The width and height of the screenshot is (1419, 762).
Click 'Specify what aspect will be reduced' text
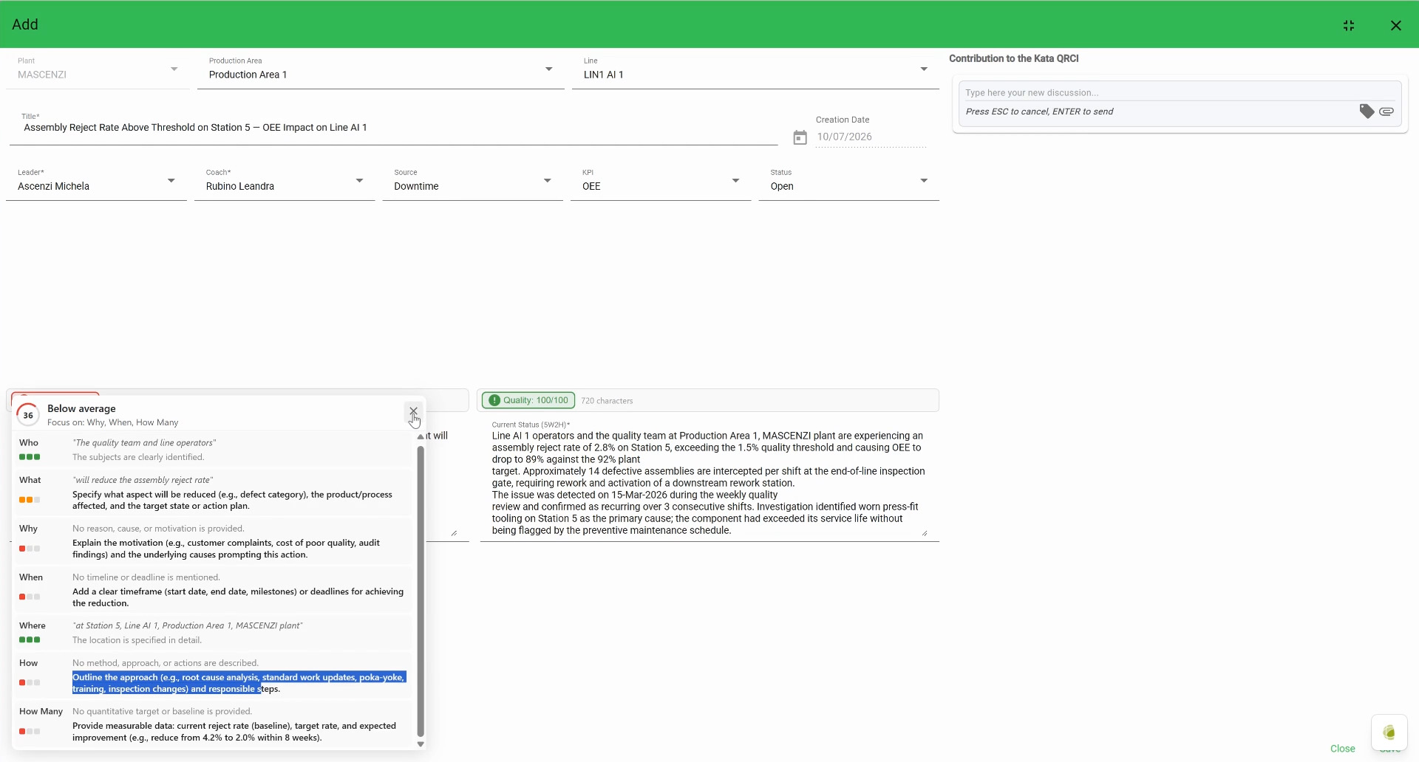tap(233, 501)
